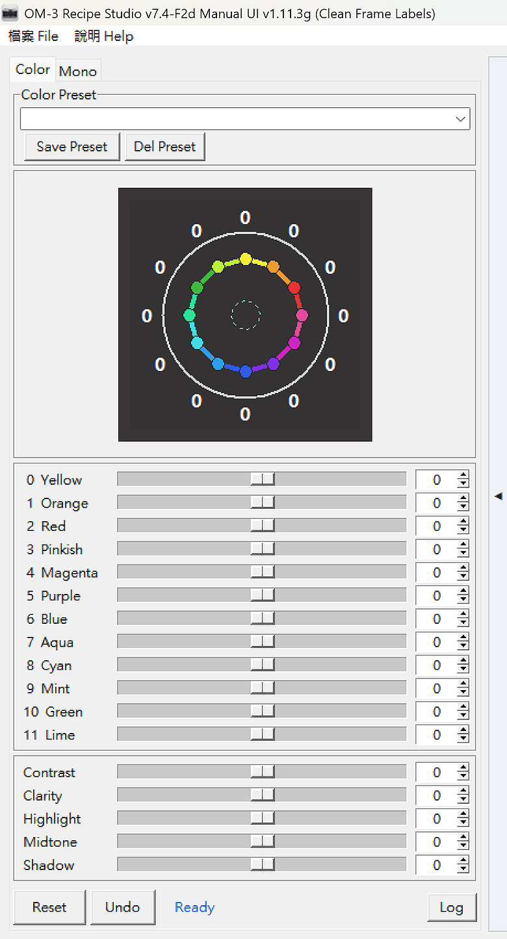Click the Mint value input field
Image resolution: width=507 pixels, height=939 pixels.
click(x=436, y=689)
